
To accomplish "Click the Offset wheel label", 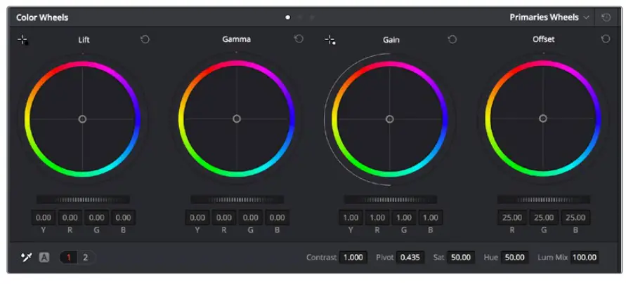I will [543, 39].
